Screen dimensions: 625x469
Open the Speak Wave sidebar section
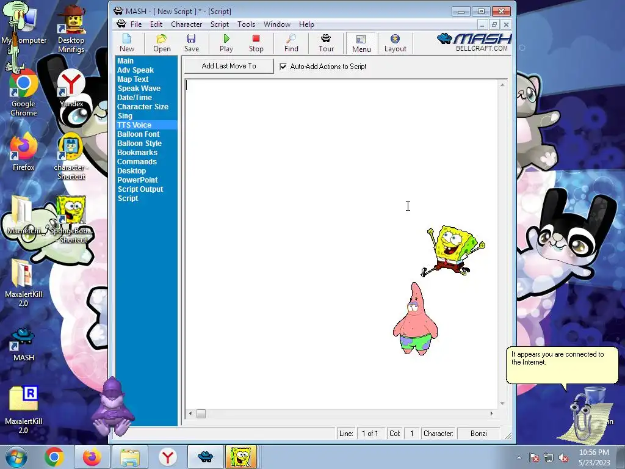(139, 88)
